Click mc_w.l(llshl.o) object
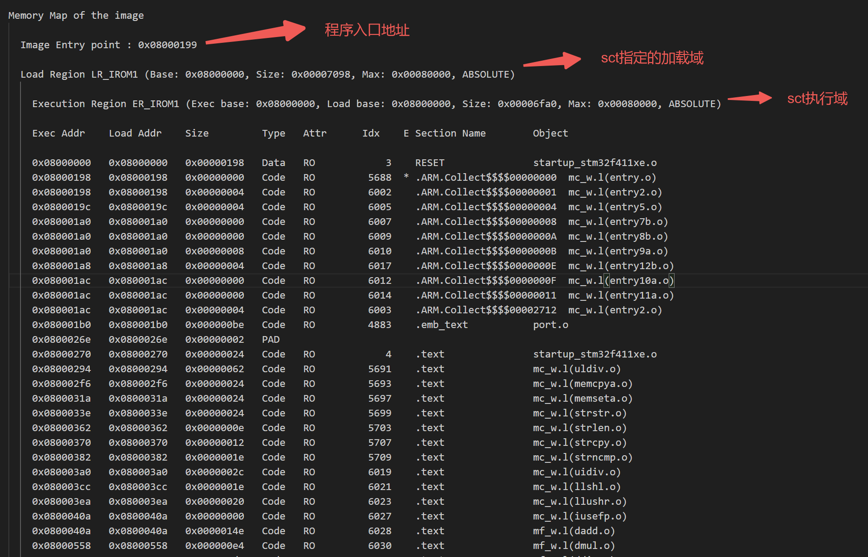Screen dimensions: 868x557 [577, 487]
